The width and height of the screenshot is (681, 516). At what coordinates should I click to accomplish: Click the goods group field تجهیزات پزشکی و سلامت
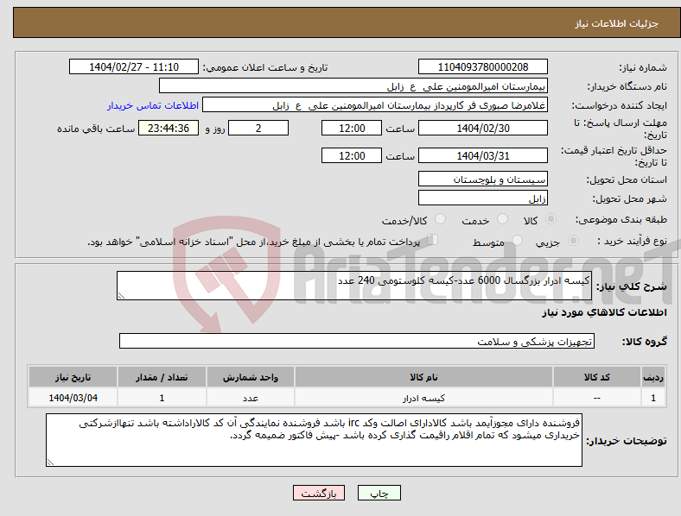357,341
